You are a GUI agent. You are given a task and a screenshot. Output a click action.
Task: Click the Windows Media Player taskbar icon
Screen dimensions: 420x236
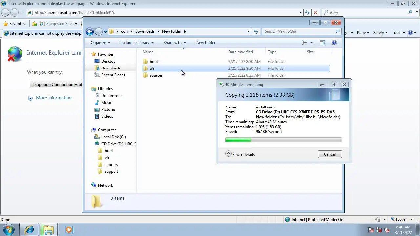[69, 230]
